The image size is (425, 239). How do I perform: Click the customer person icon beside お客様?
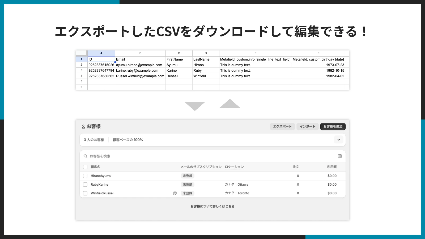(x=83, y=127)
